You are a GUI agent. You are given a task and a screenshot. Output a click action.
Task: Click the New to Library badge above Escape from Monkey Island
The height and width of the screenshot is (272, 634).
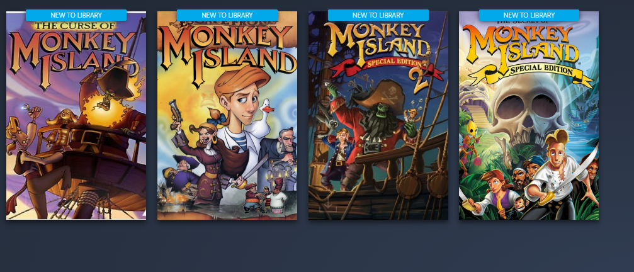(227, 15)
